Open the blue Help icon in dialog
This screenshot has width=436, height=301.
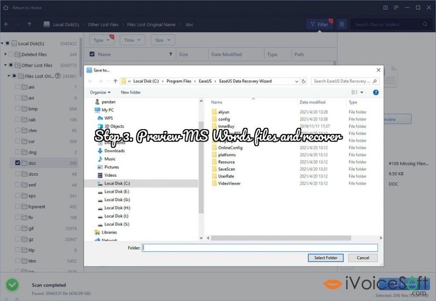[376, 93]
